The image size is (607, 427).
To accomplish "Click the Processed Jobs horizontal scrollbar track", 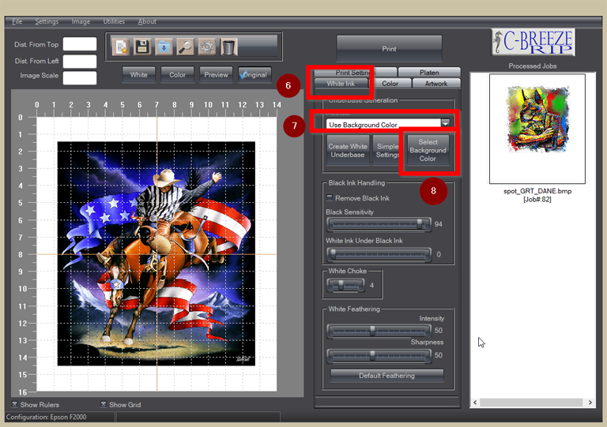I will point(531,403).
